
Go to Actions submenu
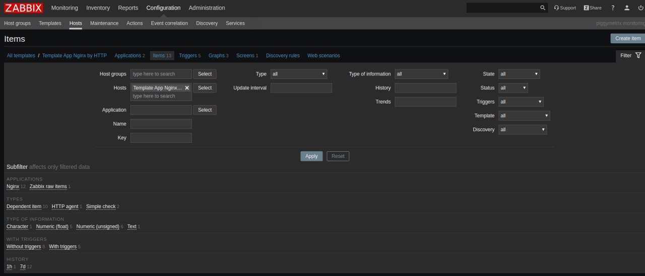click(135, 23)
